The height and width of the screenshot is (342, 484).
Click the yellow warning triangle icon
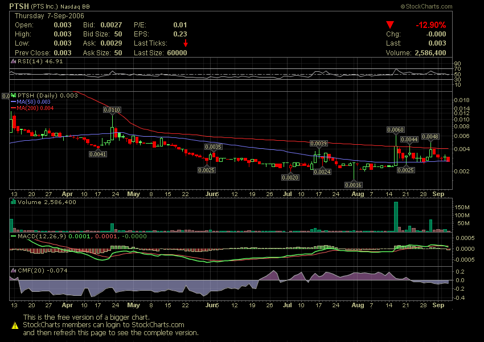tap(15, 325)
